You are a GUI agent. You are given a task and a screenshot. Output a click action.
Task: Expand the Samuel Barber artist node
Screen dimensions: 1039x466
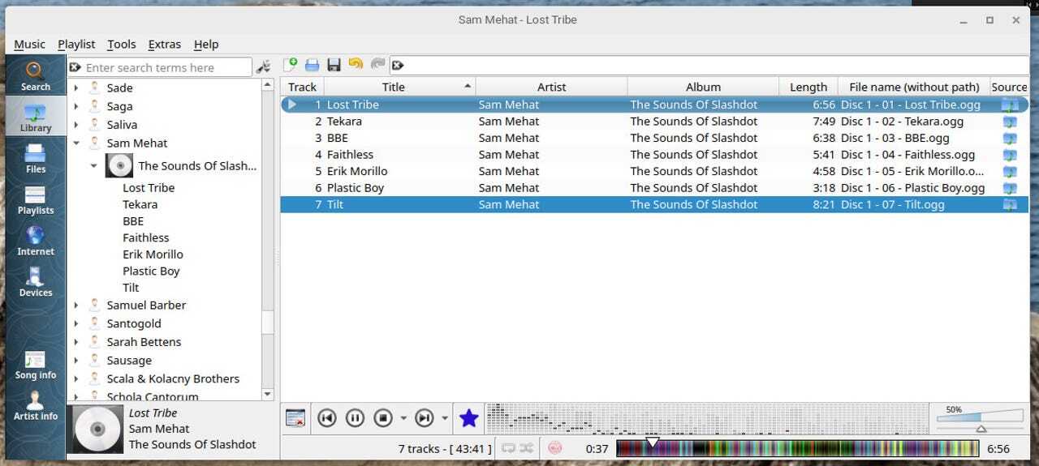click(x=76, y=306)
